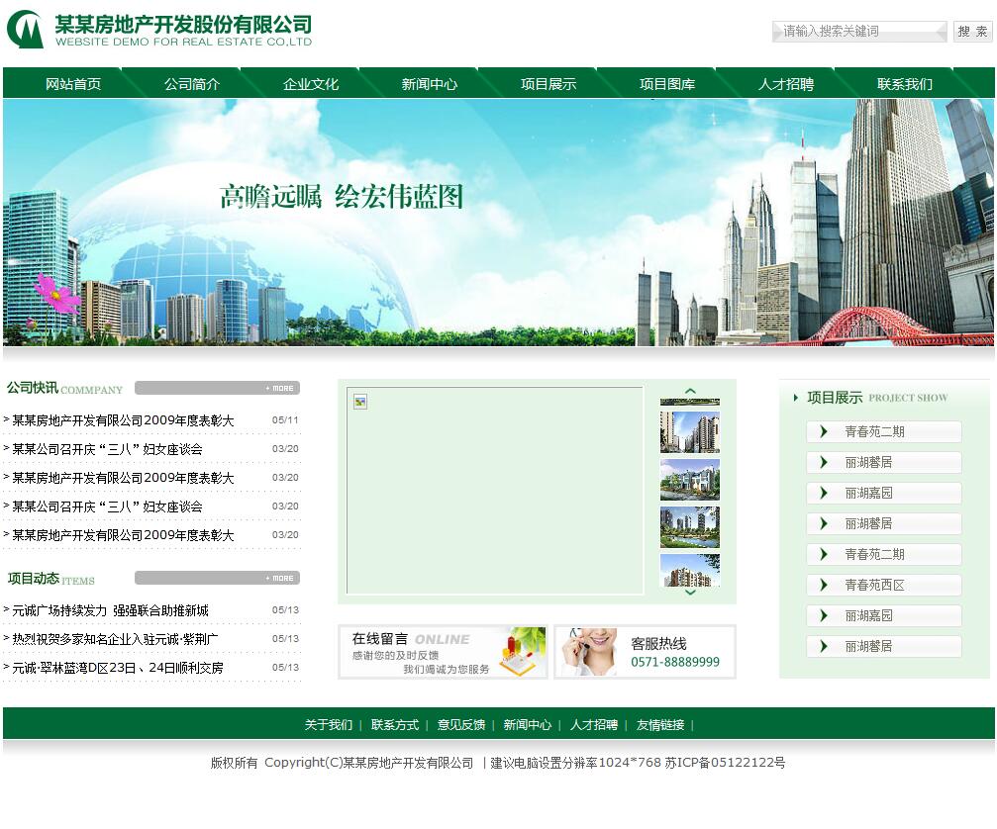The height and width of the screenshot is (829, 997).
Task: Click the 客服热线 hotline banner
Action: (645, 652)
